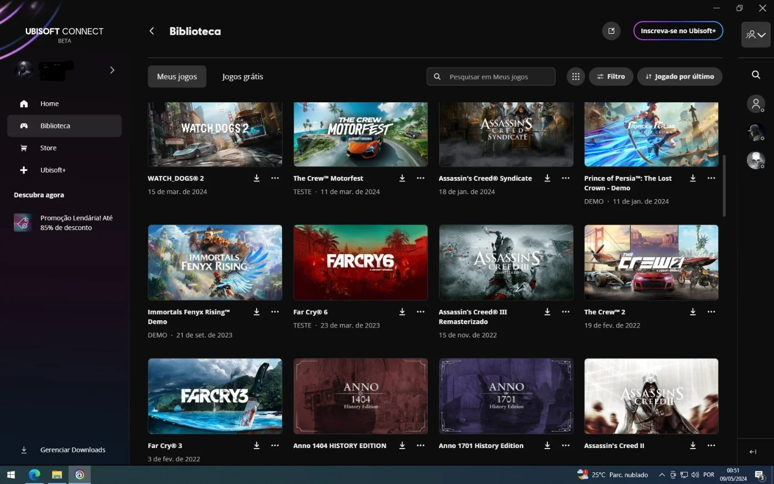The width and height of the screenshot is (774, 484).
Task: Click the library vertical scrollbar
Action: click(x=724, y=186)
